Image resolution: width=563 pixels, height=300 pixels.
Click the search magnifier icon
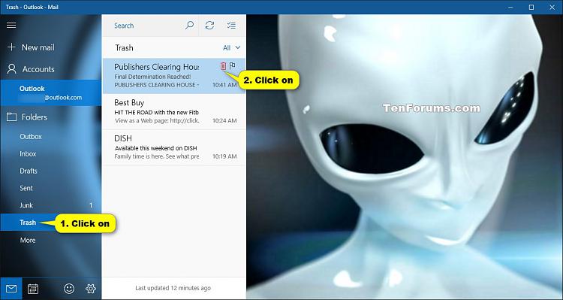click(x=189, y=25)
